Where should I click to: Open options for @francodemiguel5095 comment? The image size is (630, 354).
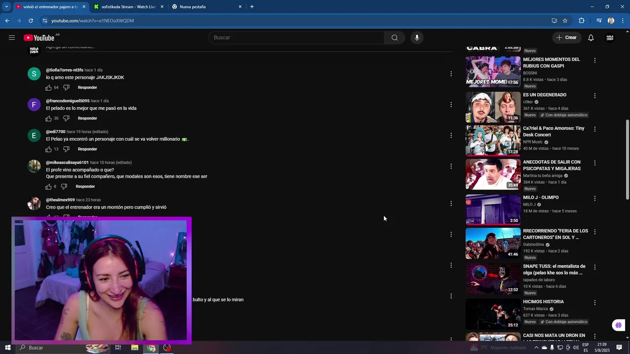pos(451,105)
